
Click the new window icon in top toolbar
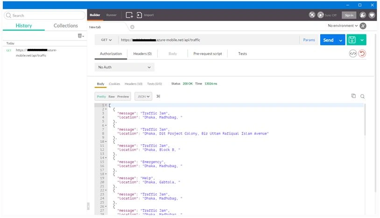coord(129,15)
